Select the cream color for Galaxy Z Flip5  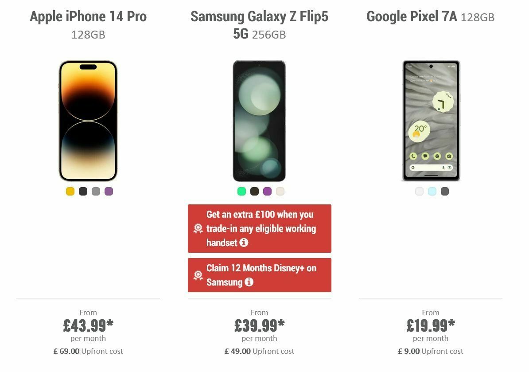tap(280, 191)
